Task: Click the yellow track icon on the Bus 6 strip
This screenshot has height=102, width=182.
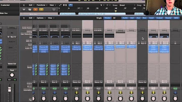Action: [120, 92]
